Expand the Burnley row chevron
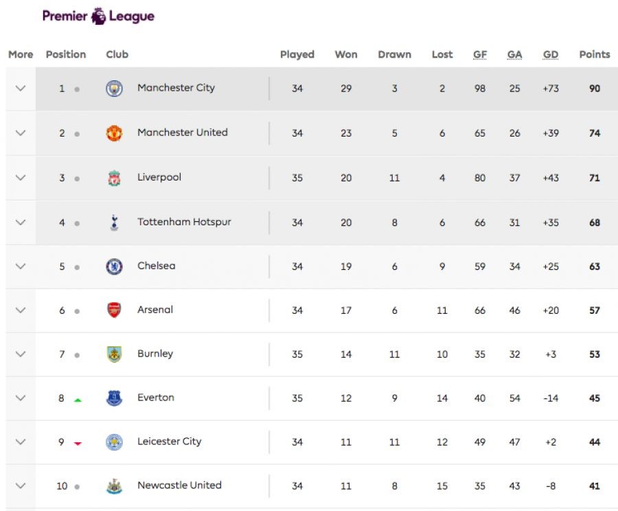 tap(21, 354)
